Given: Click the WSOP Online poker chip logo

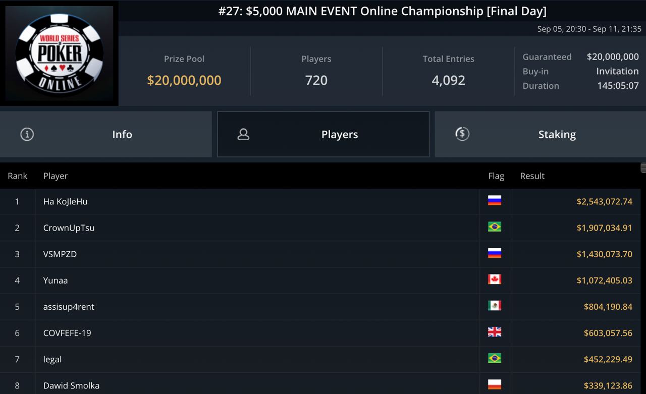Looking at the screenshot, I should point(59,53).
